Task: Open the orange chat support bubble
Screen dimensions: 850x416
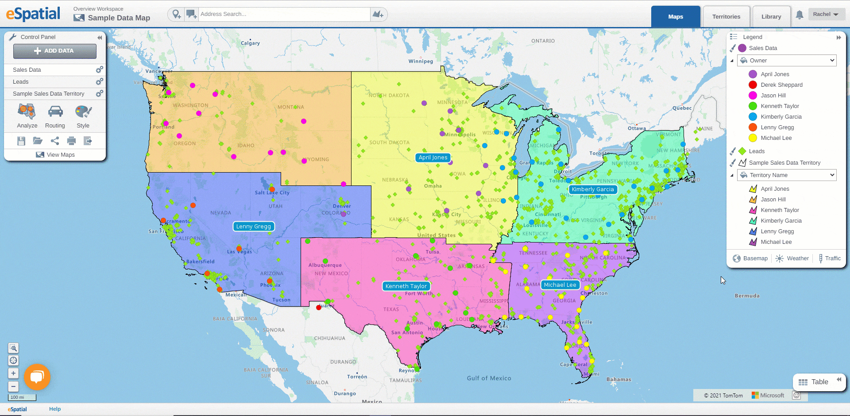Action: [37, 377]
